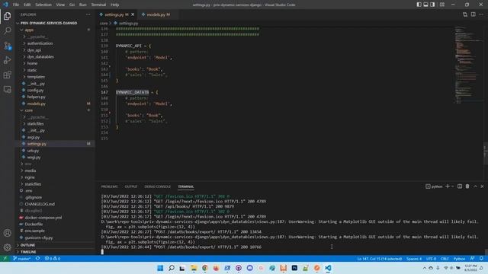This screenshot has height=274, width=488.
Task: Toggle secondary sidebar layout button
Action: click(432, 5)
